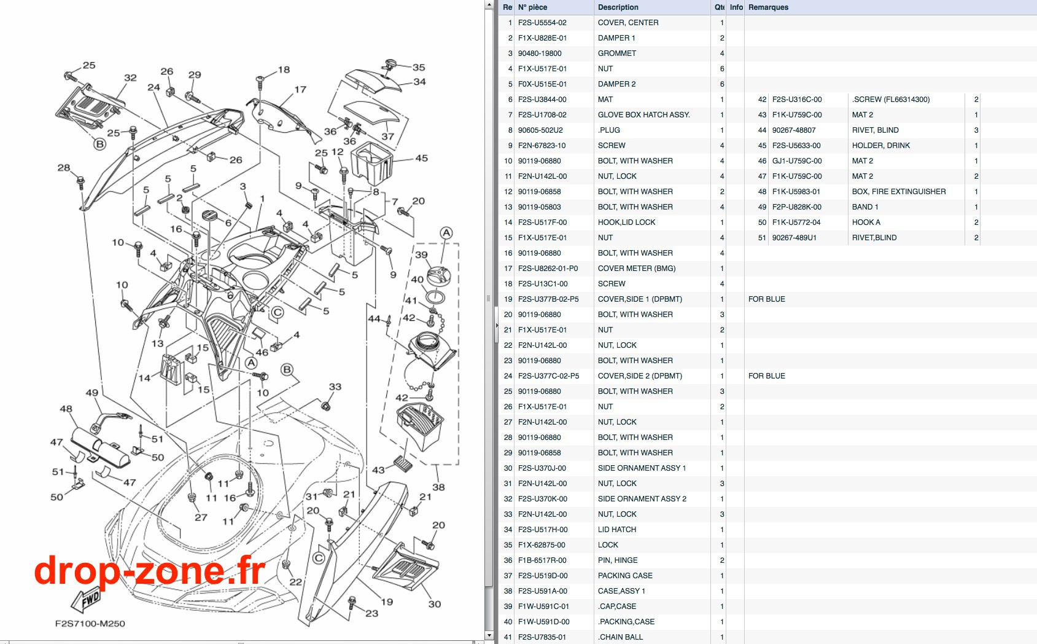
Task: Select SIDE ORNAMENT ASSY 1 row
Action: [767, 468]
